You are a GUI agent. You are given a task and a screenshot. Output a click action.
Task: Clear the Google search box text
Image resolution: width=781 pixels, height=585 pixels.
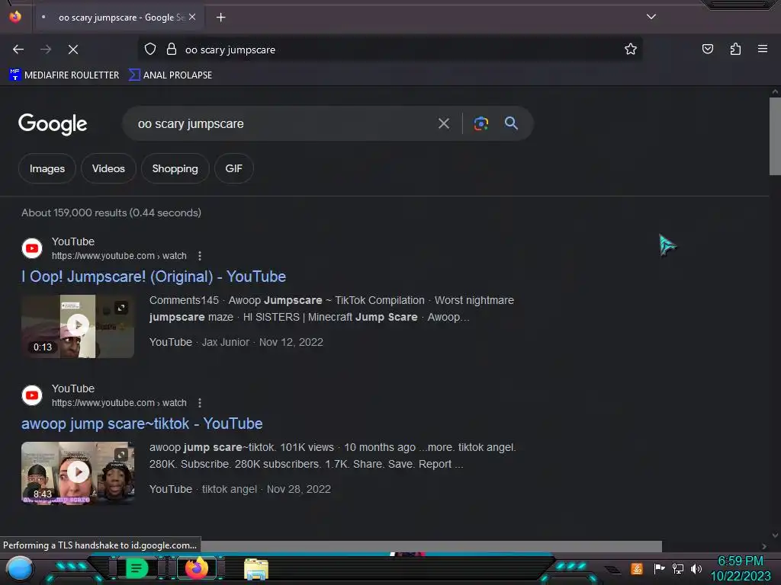point(444,123)
